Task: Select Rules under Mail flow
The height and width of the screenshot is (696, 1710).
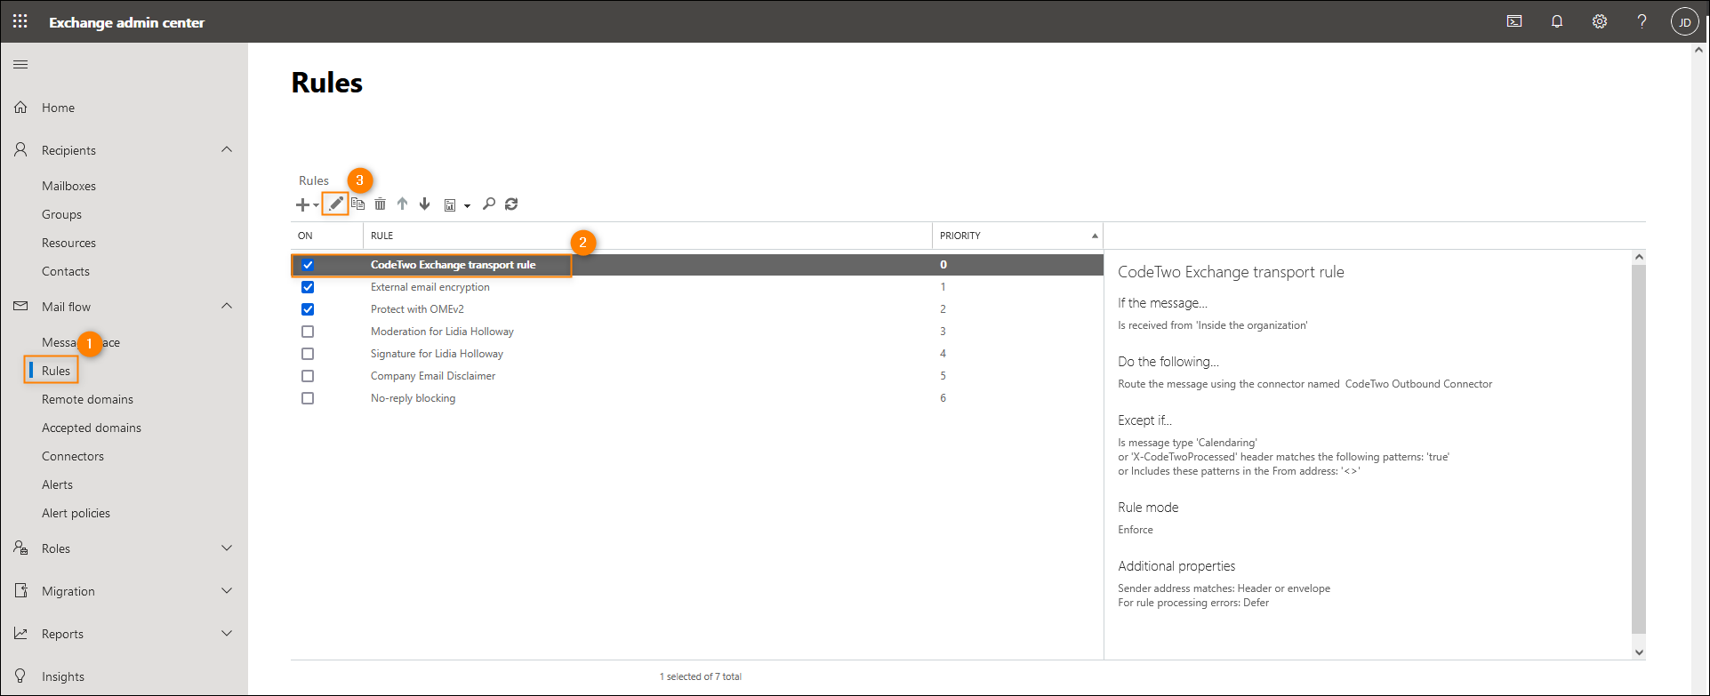Action: [56, 371]
